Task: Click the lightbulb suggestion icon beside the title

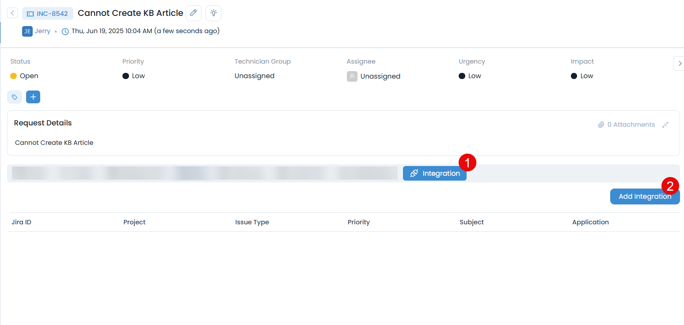Action: (213, 13)
